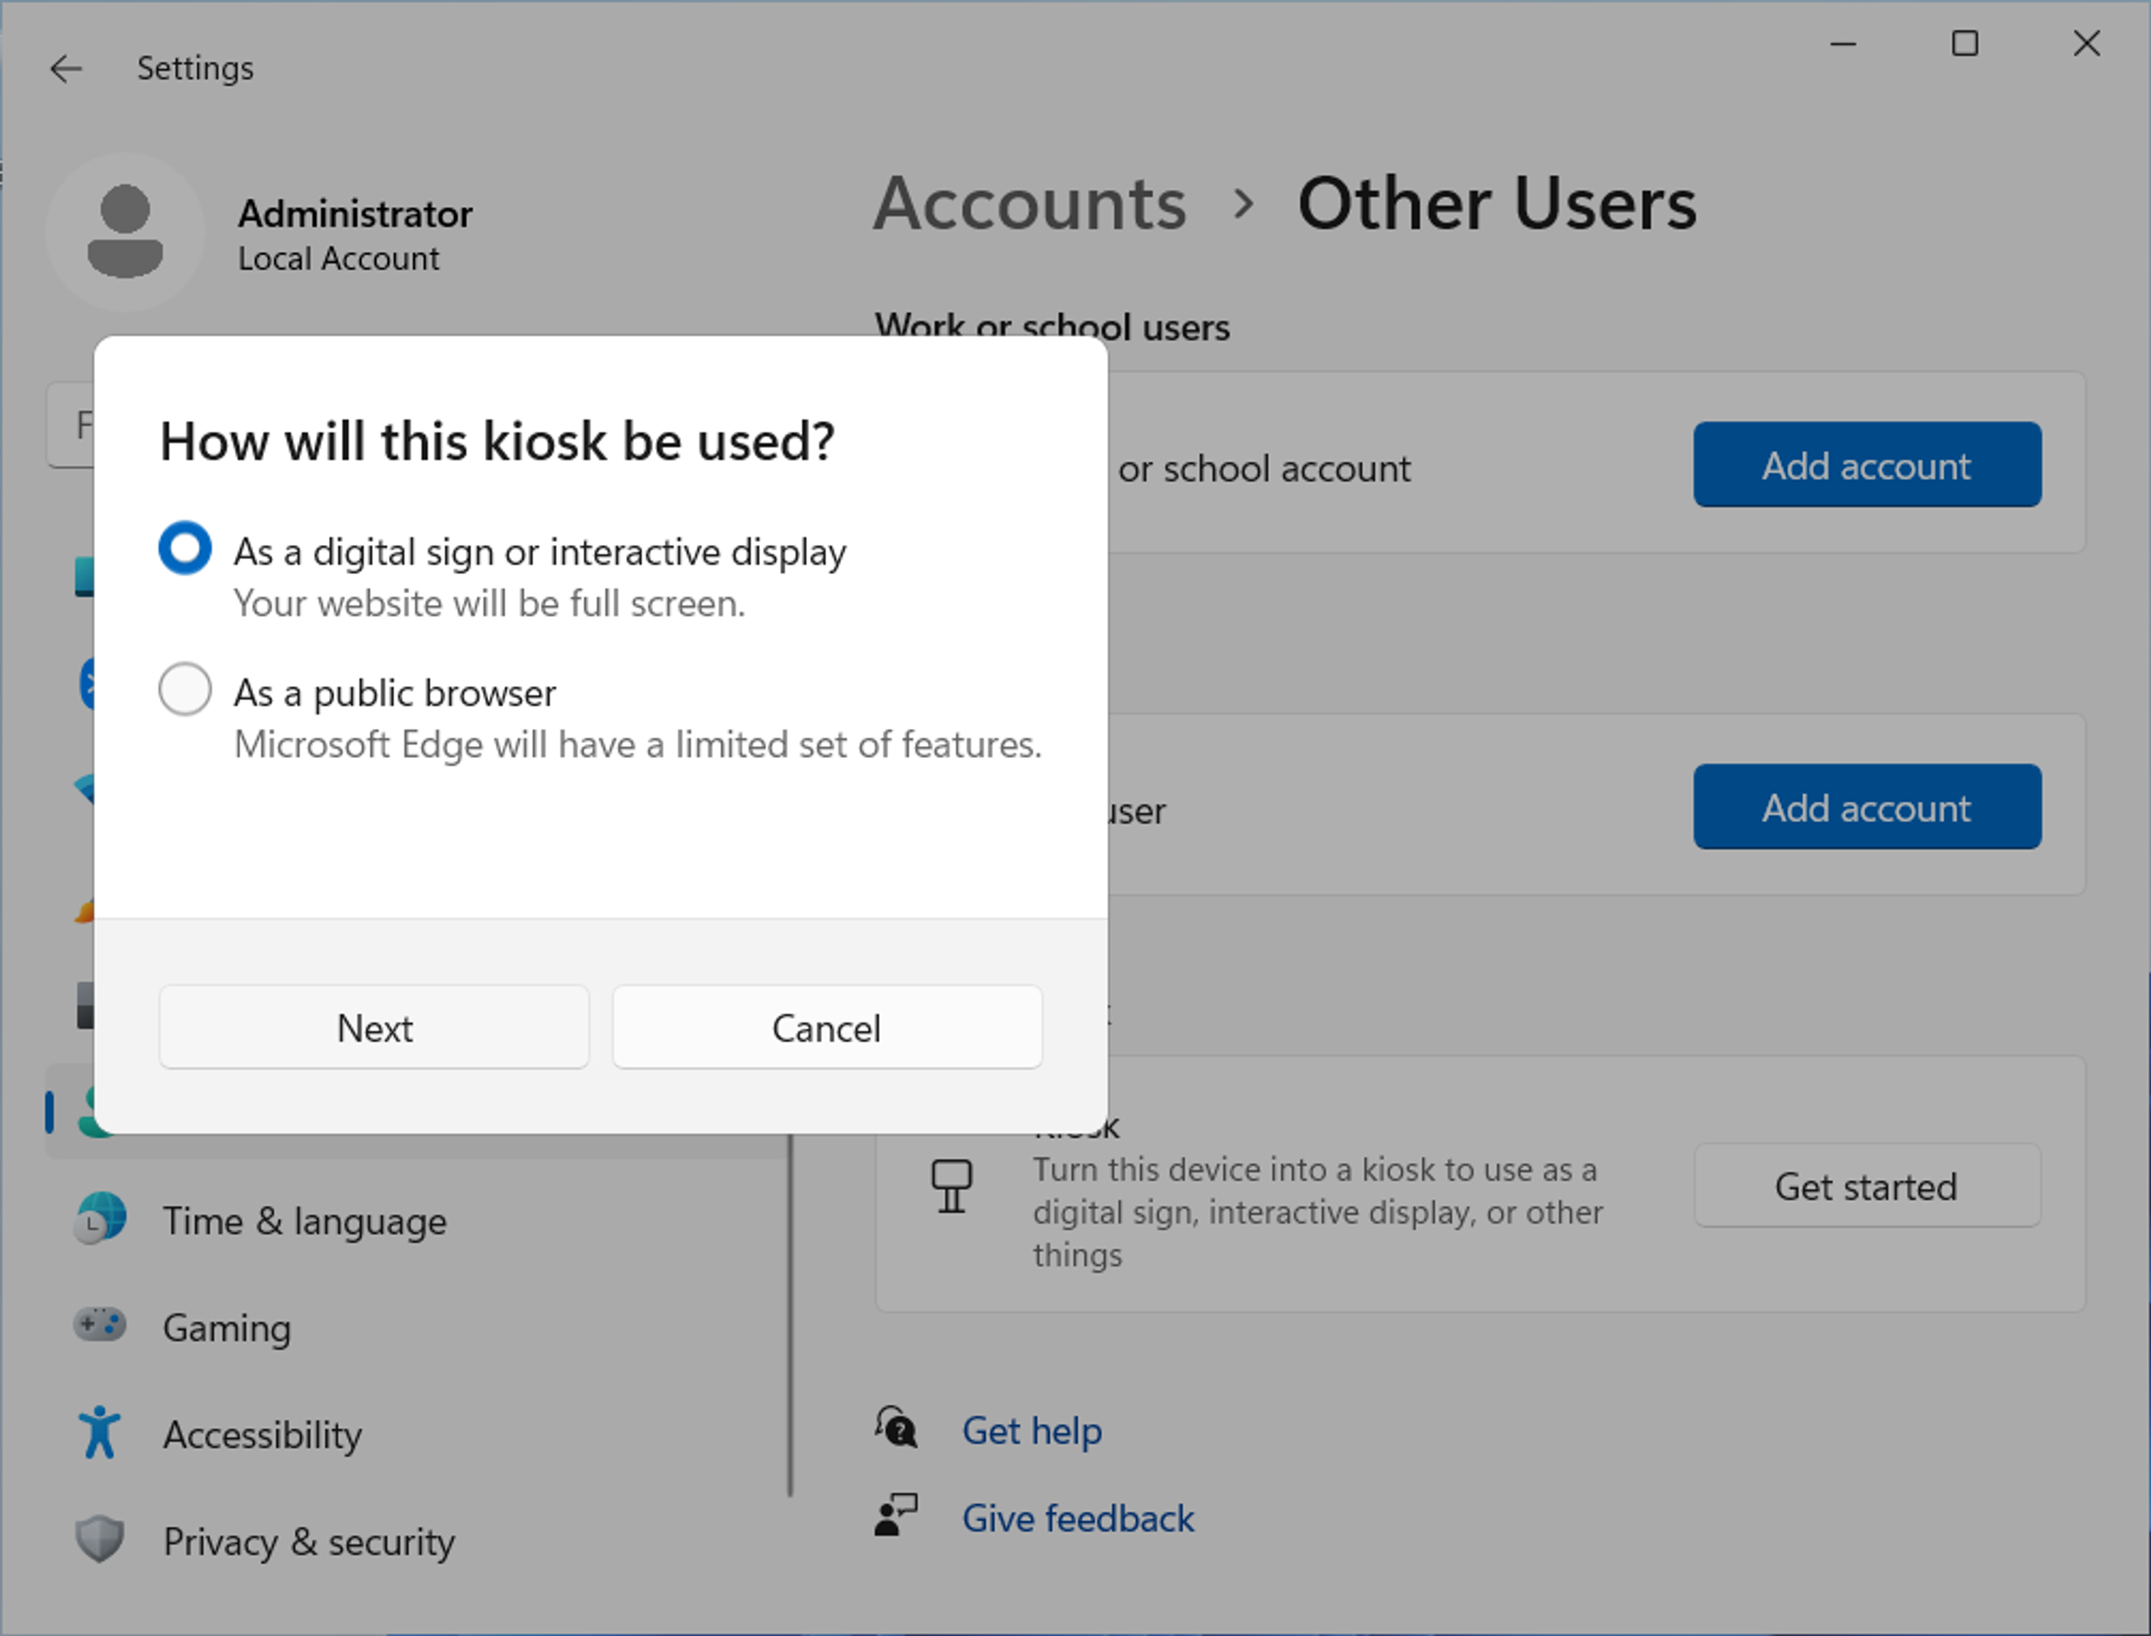Image resolution: width=2151 pixels, height=1636 pixels.
Task: Click the 'Work or school users' heading
Action: tap(1051, 326)
